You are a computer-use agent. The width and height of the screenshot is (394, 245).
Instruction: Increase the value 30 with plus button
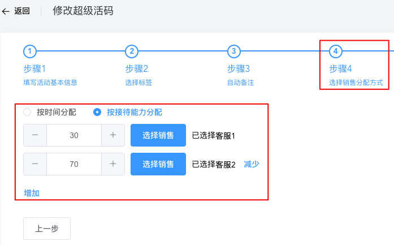113,135
